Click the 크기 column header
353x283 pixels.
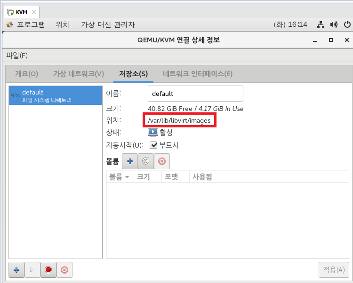[148, 177]
